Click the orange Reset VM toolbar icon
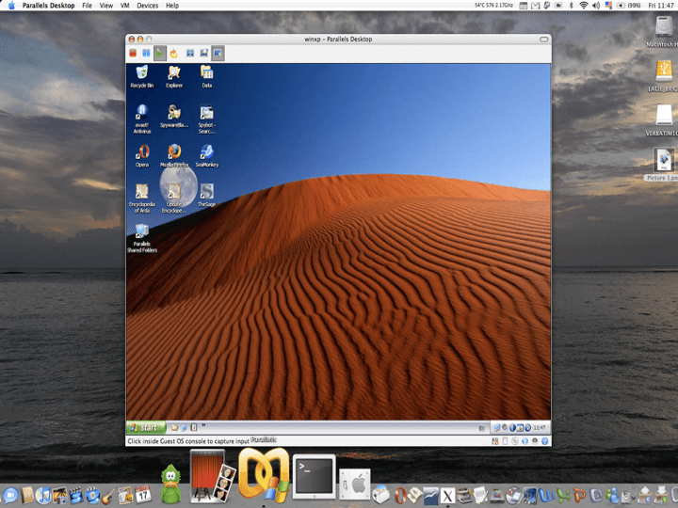The image size is (678, 508). (x=174, y=54)
